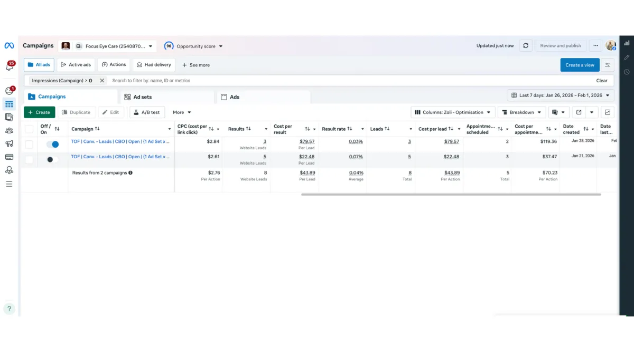Open history clock icon on right rail
The width and height of the screenshot is (634, 356).
point(627,72)
